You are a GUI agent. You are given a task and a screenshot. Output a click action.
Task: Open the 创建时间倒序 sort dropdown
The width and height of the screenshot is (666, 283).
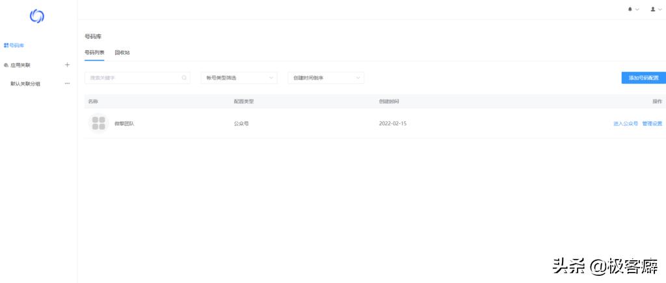click(326, 78)
